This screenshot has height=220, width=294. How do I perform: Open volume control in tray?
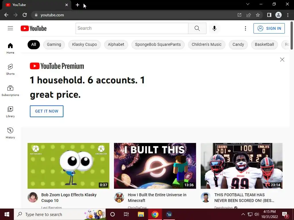257,214
